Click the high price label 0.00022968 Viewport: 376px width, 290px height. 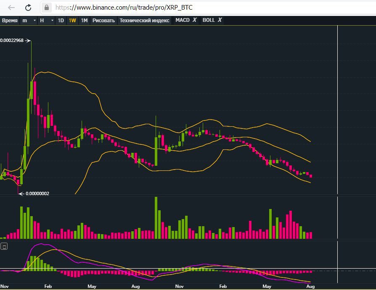(12, 40)
